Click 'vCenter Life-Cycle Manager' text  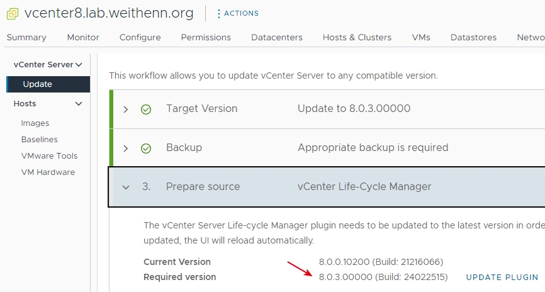coord(364,187)
